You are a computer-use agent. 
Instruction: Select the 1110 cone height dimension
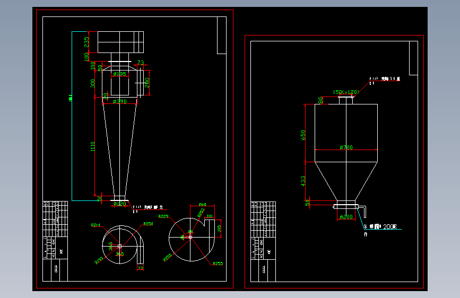pyautogui.click(x=93, y=147)
